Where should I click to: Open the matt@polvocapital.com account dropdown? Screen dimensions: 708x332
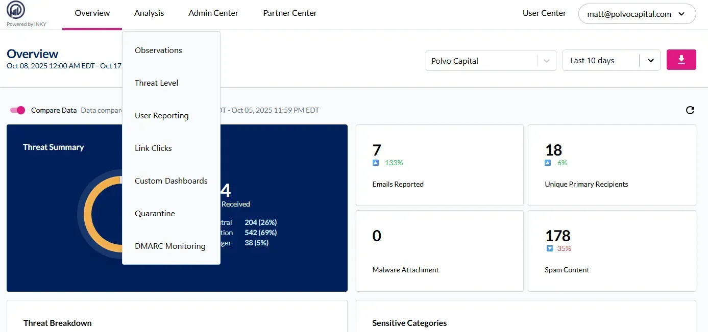click(x=637, y=14)
